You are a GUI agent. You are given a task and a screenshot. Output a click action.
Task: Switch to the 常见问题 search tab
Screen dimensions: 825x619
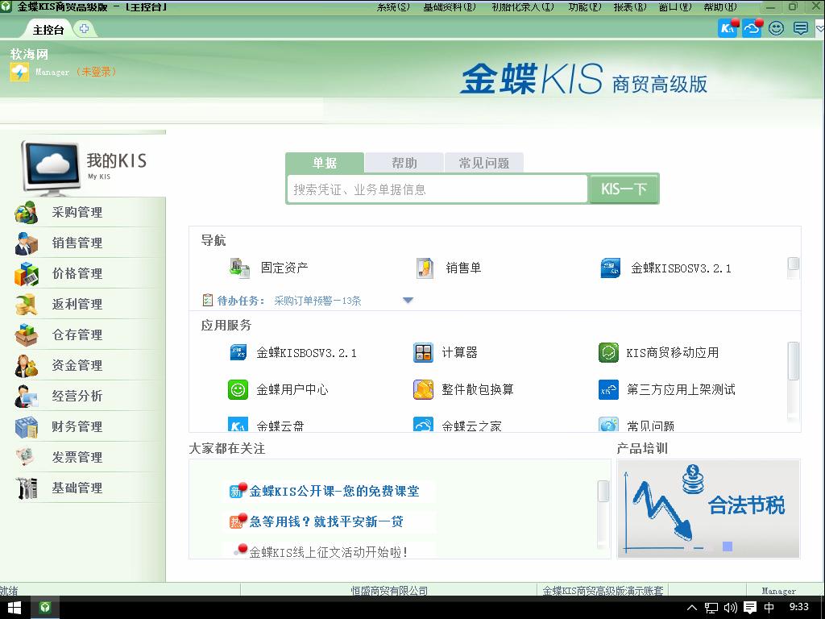[x=484, y=163]
